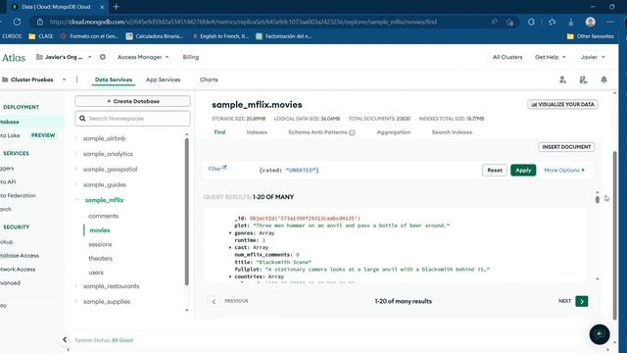Apply the query filter
Viewport: 627px width, 353px height.
[x=523, y=170]
